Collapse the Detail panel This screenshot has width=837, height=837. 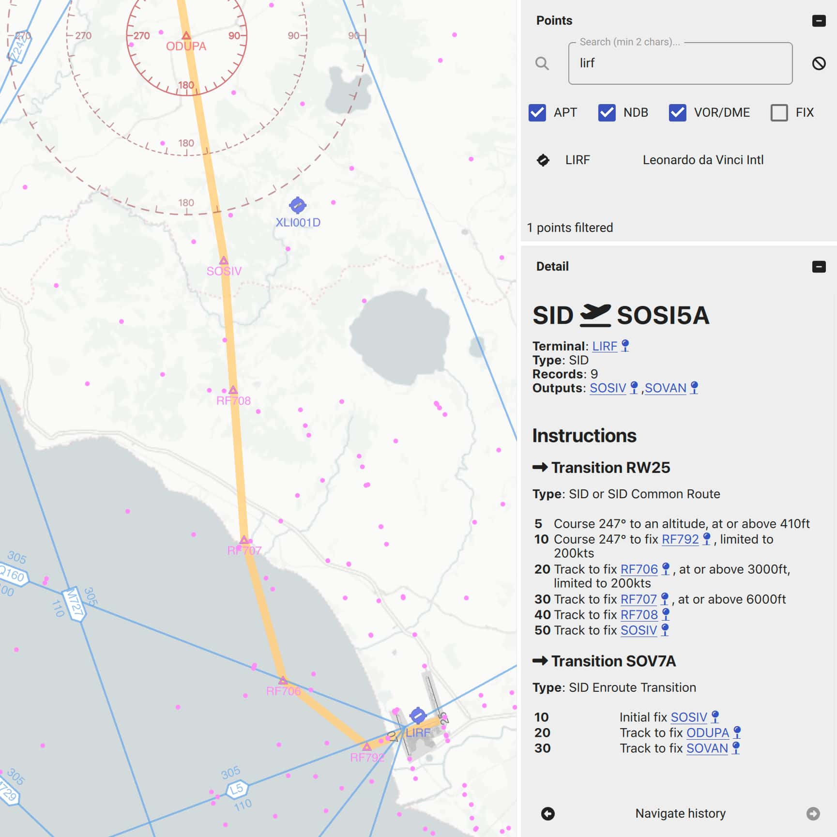coord(819,266)
